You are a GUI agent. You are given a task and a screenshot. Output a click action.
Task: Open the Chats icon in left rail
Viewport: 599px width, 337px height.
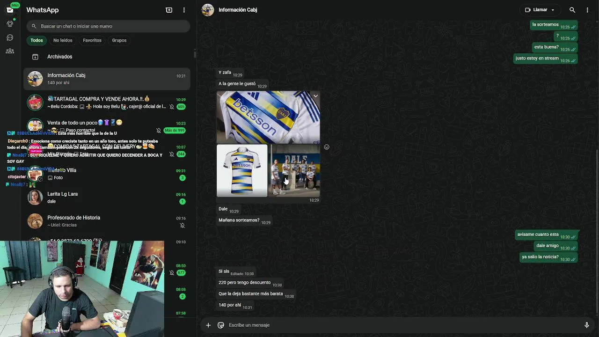[10, 10]
